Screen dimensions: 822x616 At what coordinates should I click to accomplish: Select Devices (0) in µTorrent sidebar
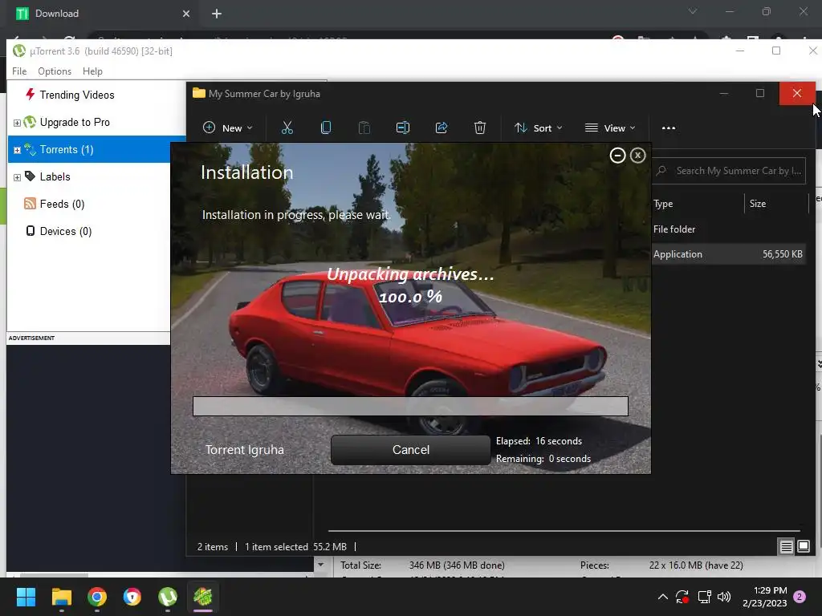pyautogui.click(x=65, y=231)
